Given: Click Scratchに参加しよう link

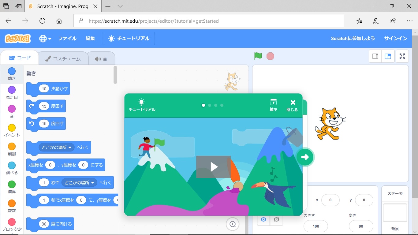Looking at the screenshot, I should pos(353,39).
